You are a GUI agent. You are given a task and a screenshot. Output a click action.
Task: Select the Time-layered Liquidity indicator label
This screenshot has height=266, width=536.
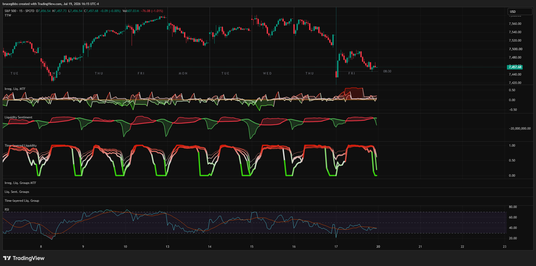point(20,146)
